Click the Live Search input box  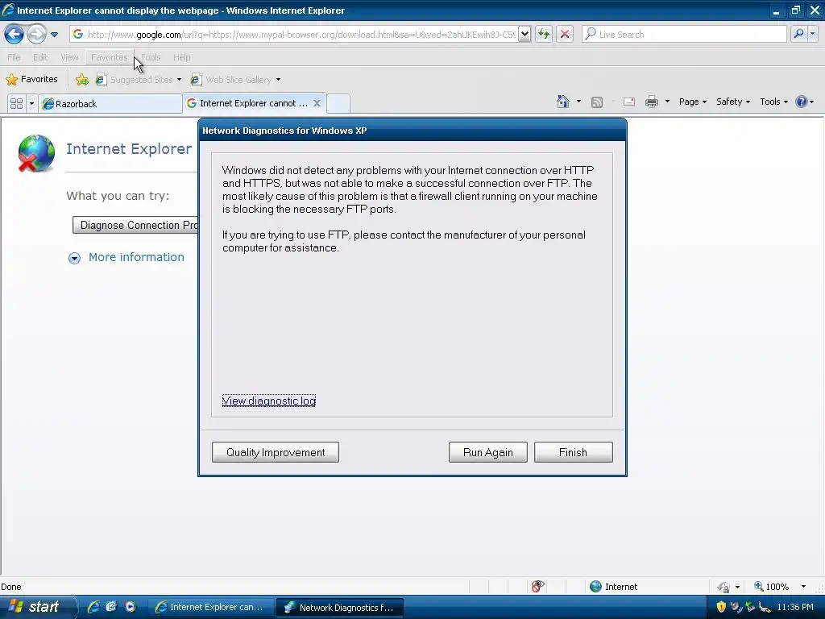click(x=684, y=34)
